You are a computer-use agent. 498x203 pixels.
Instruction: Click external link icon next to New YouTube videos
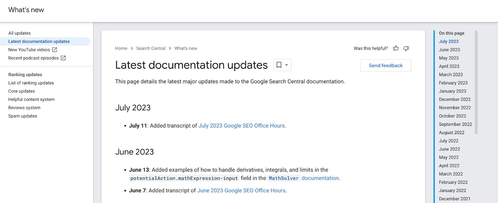[54, 50]
